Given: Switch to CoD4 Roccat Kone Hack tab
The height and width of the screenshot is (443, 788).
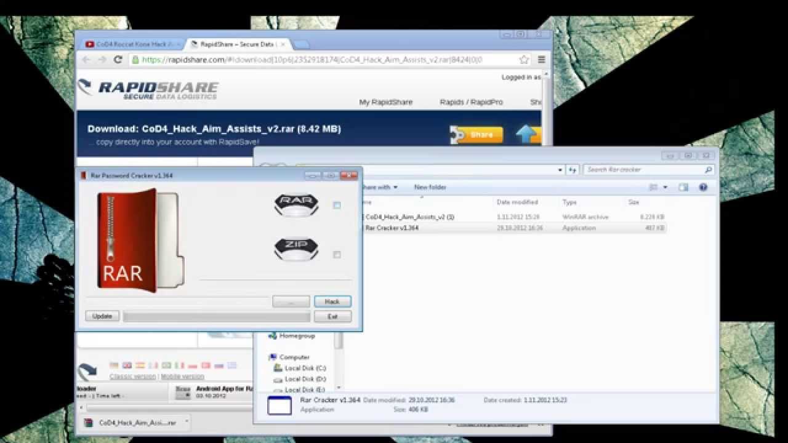Looking at the screenshot, I should click(x=132, y=44).
